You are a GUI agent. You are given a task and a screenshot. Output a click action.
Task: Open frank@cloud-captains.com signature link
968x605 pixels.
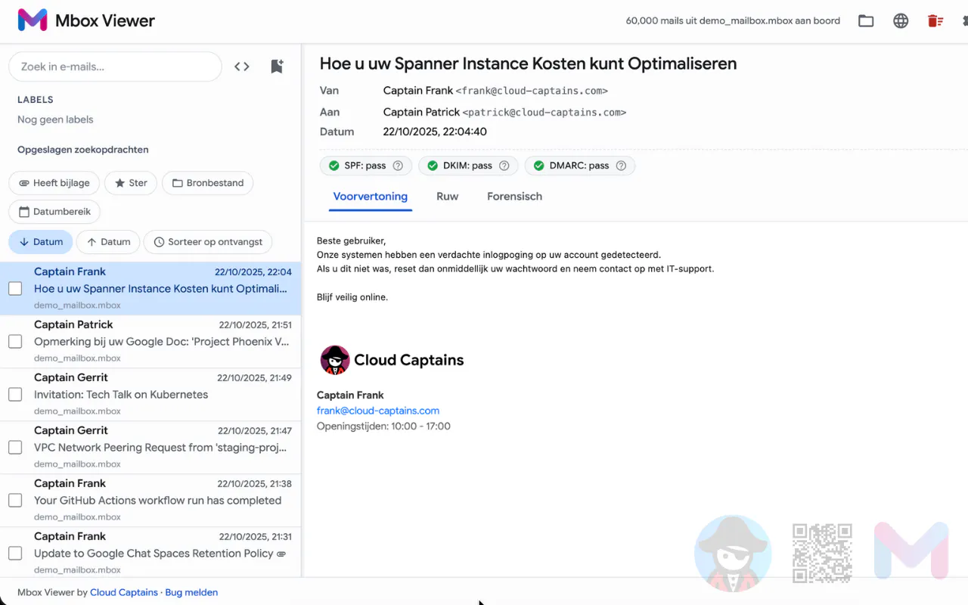pyautogui.click(x=378, y=411)
